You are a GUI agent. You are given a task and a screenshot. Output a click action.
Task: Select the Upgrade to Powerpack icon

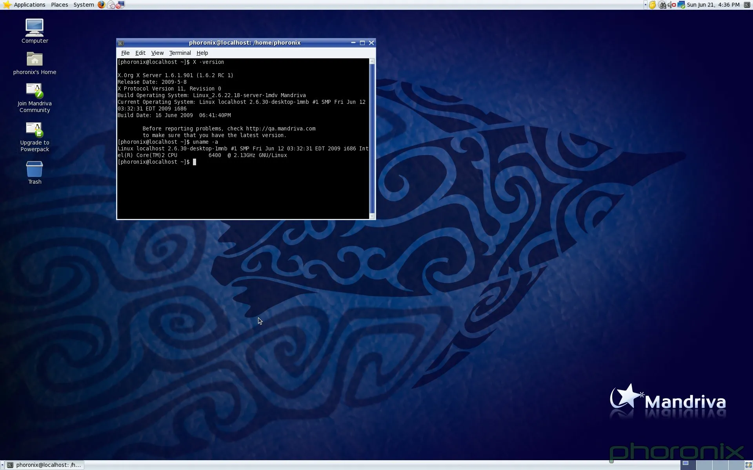click(35, 137)
